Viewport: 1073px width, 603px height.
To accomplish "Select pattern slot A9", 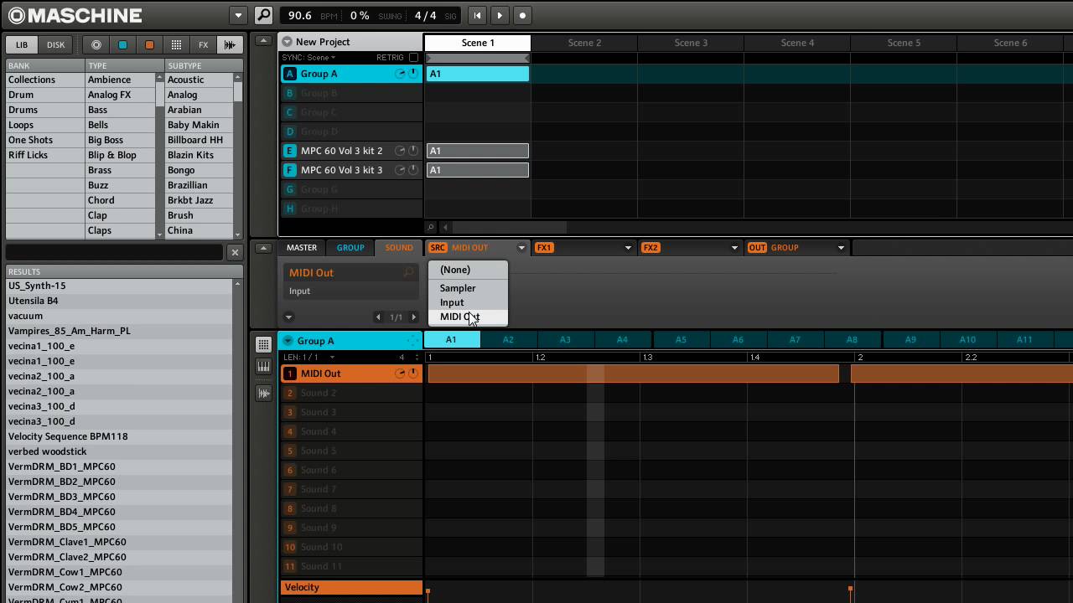I will [910, 339].
